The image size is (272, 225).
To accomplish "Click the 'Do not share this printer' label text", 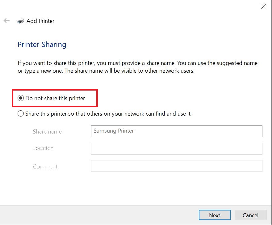I will point(55,98).
